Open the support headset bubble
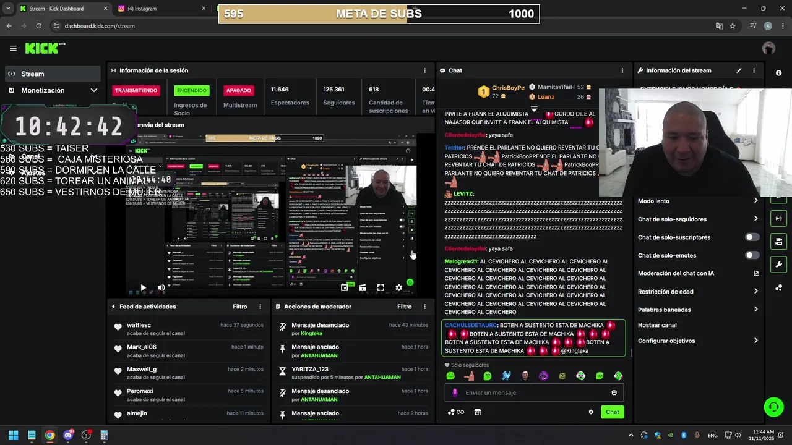The height and width of the screenshot is (445, 792). (773, 407)
